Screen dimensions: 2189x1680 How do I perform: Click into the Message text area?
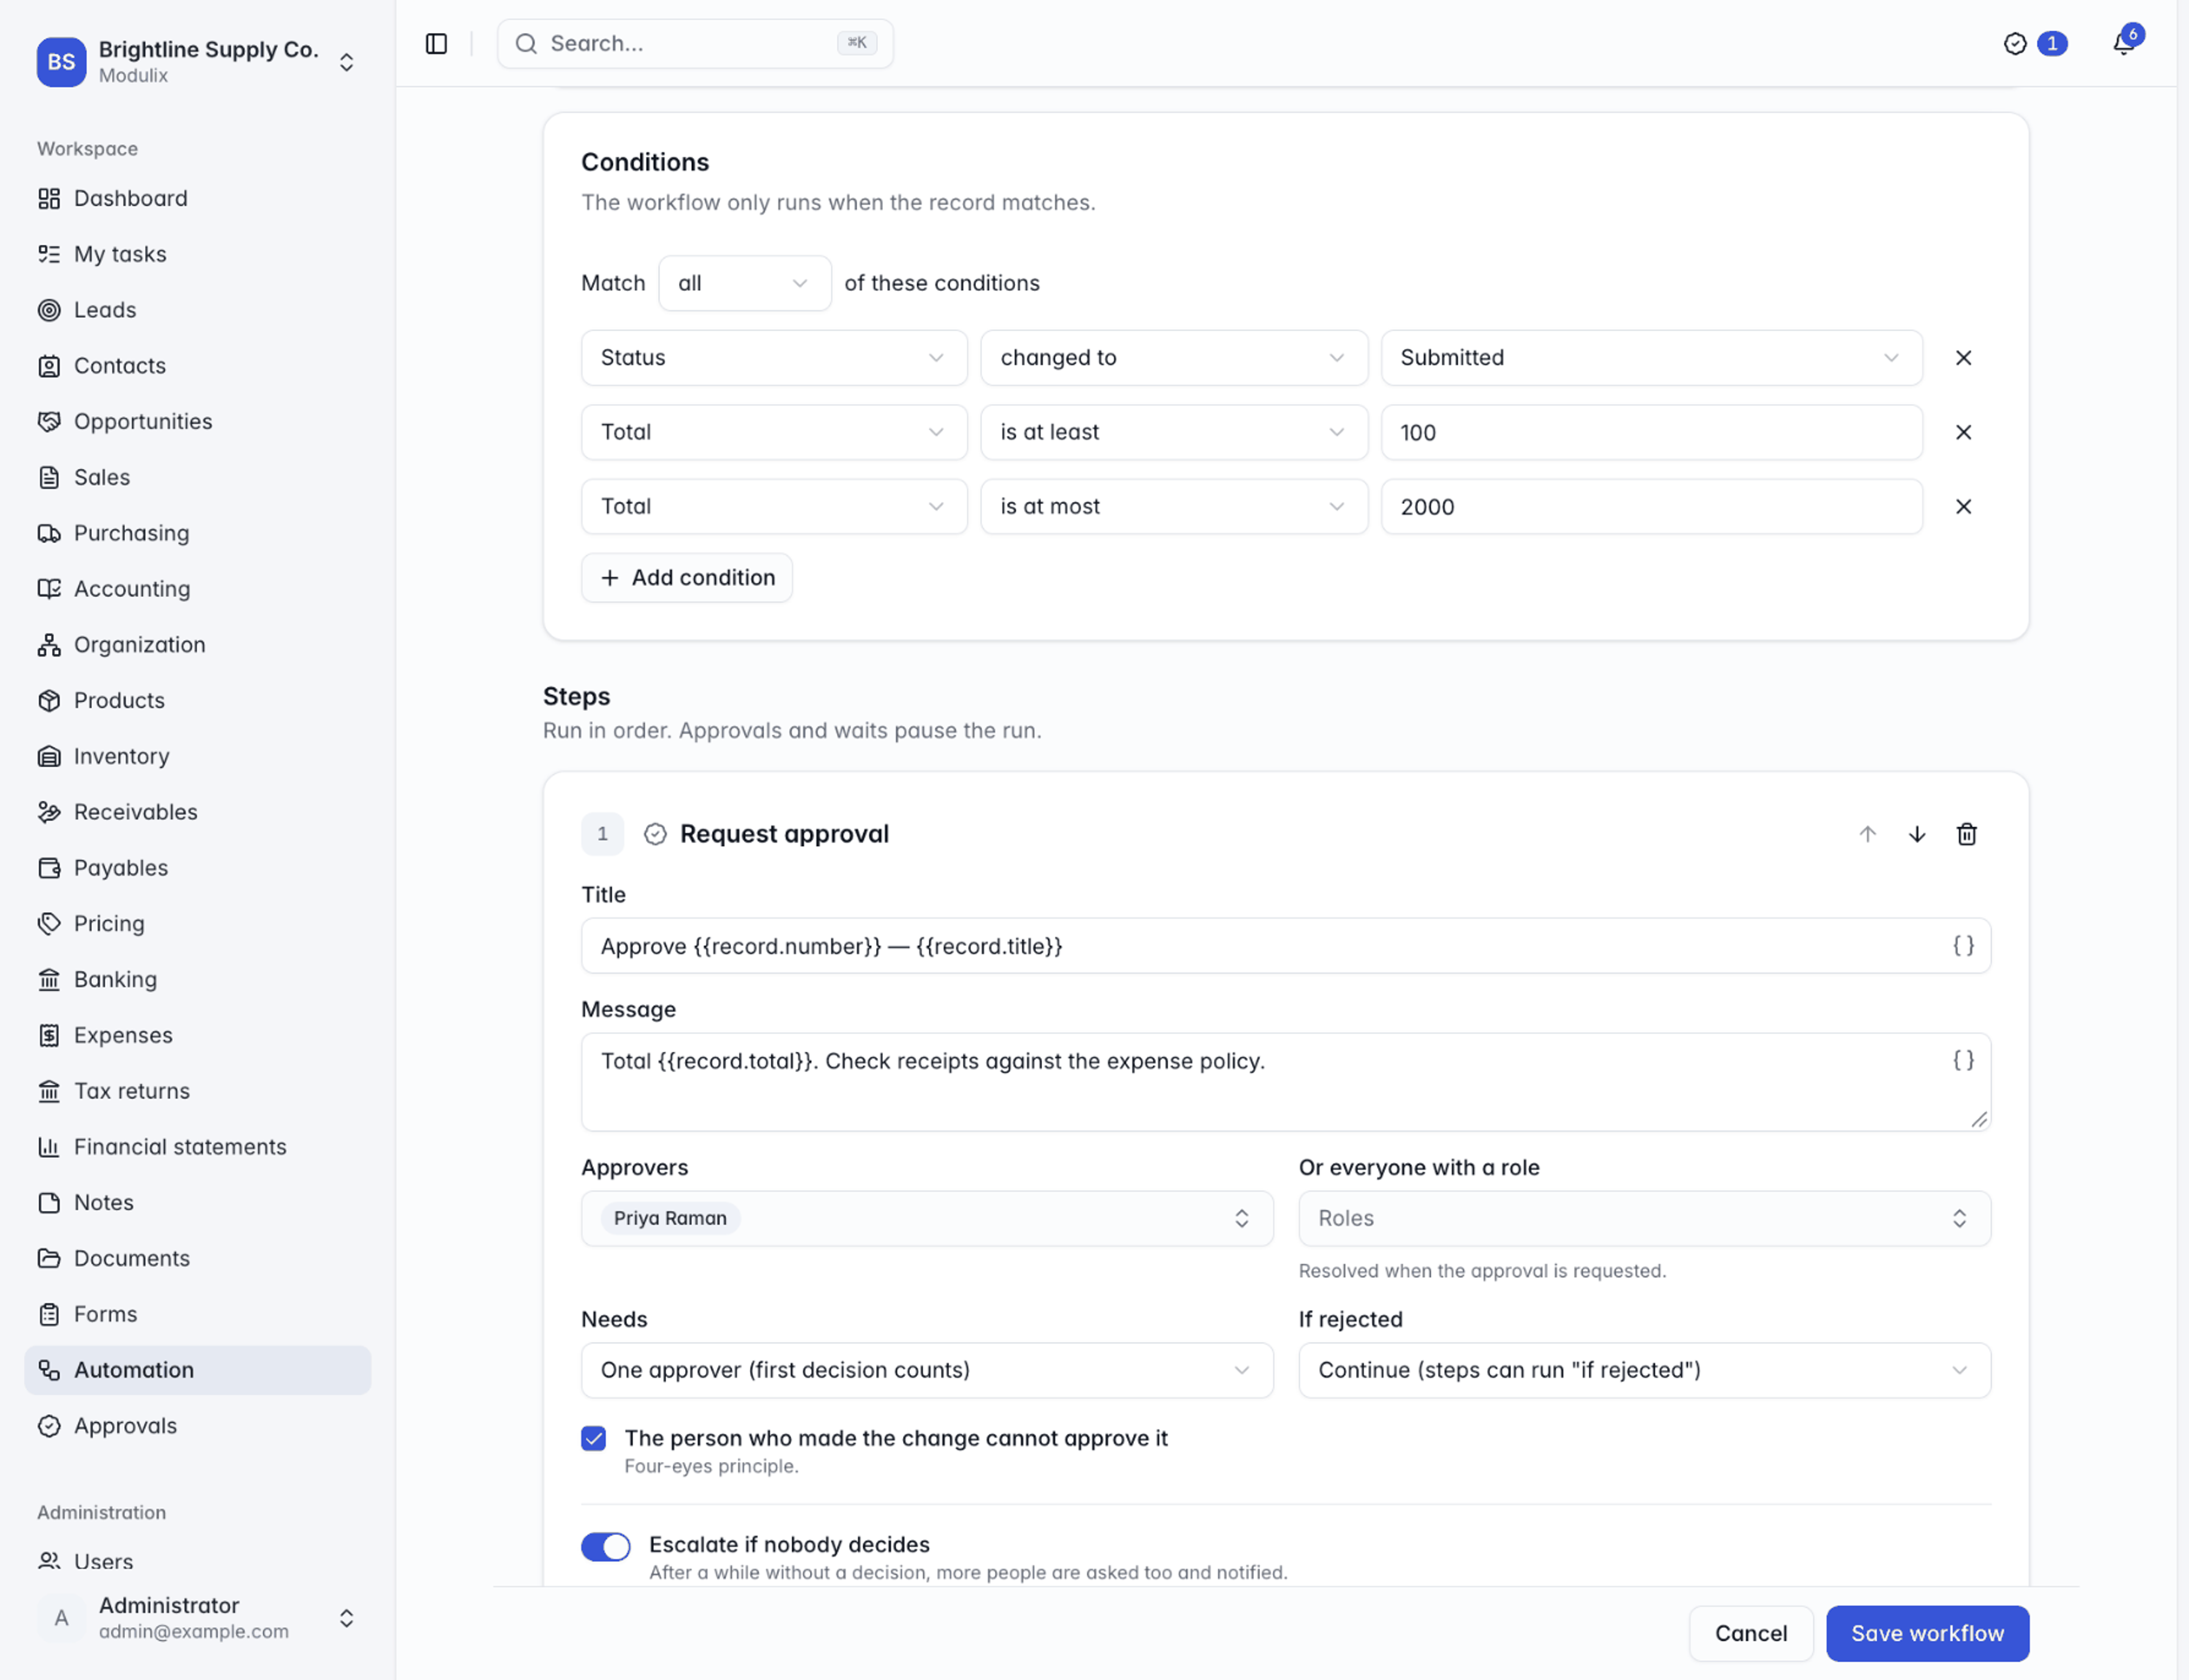click(x=1285, y=1082)
